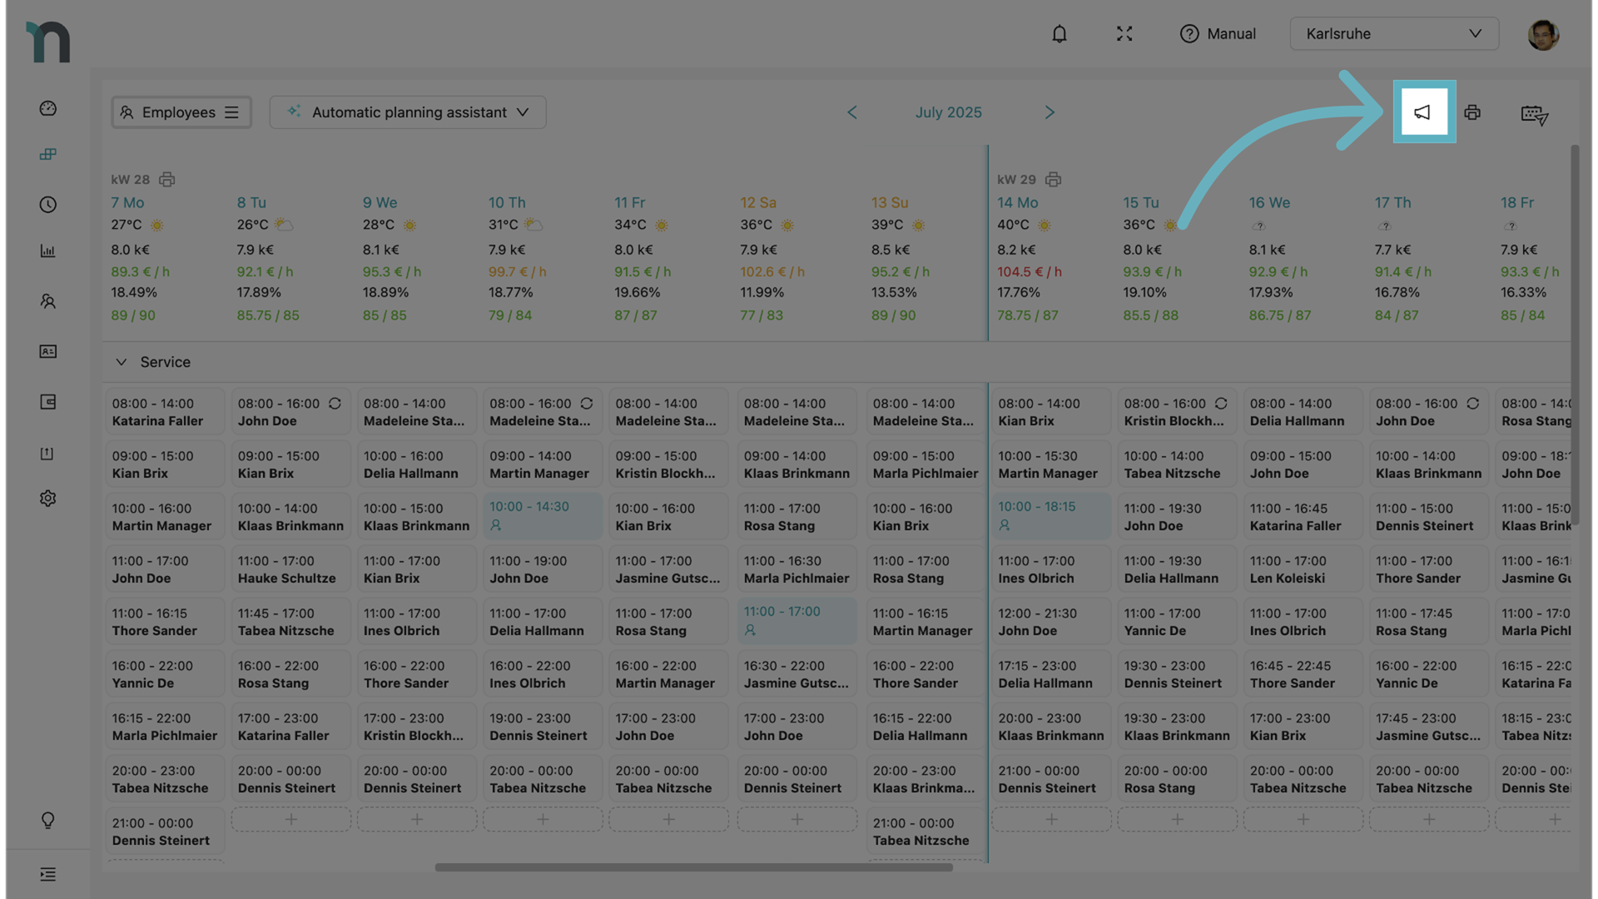Viewport: 1598px width, 899px height.
Task: Click the printer icon in top toolbar
Action: tap(1472, 112)
